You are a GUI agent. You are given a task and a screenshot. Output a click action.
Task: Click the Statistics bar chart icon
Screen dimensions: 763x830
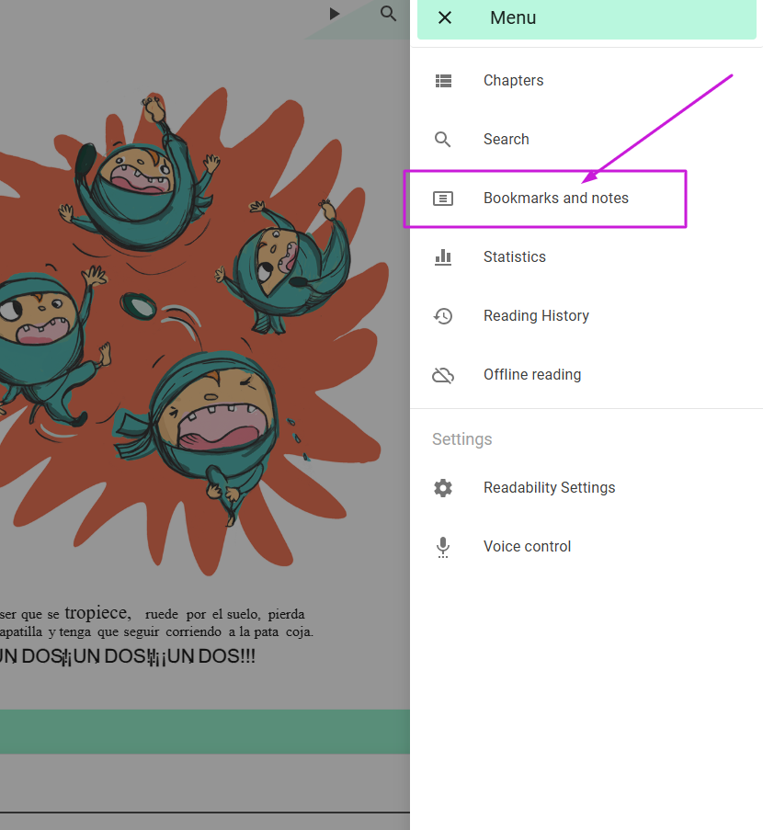pyautogui.click(x=443, y=257)
